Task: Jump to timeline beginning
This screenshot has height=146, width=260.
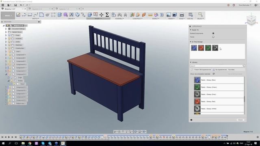Action: pyautogui.click(x=2, y=137)
